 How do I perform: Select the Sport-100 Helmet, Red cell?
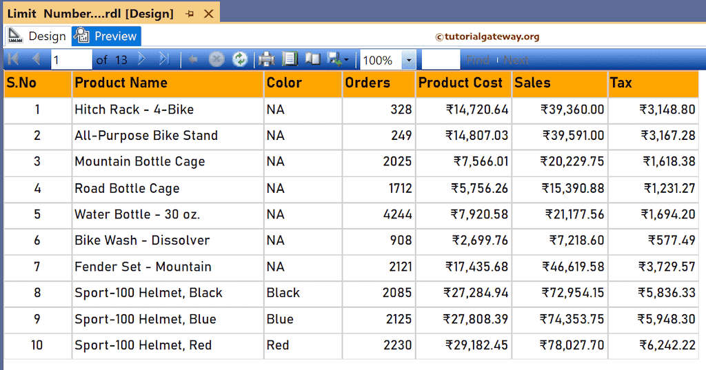pos(168,346)
